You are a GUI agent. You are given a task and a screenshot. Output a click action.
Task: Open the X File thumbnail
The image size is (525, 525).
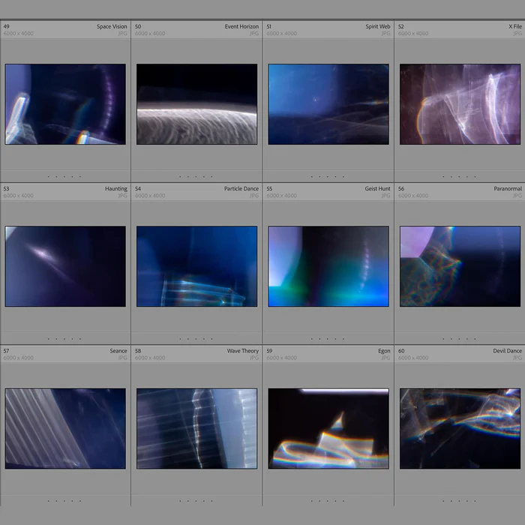tap(460, 104)
